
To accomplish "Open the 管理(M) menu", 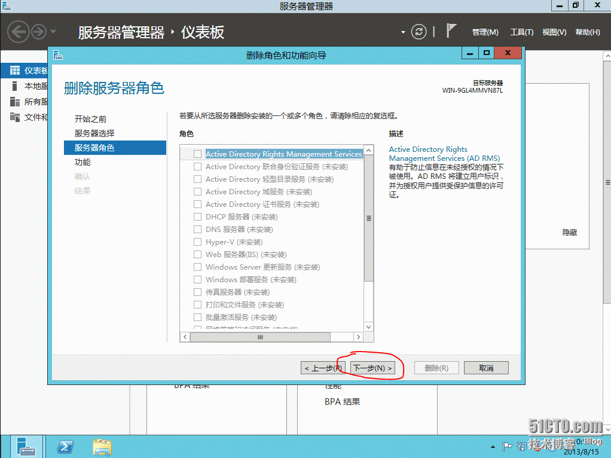I will pos(485,32).
